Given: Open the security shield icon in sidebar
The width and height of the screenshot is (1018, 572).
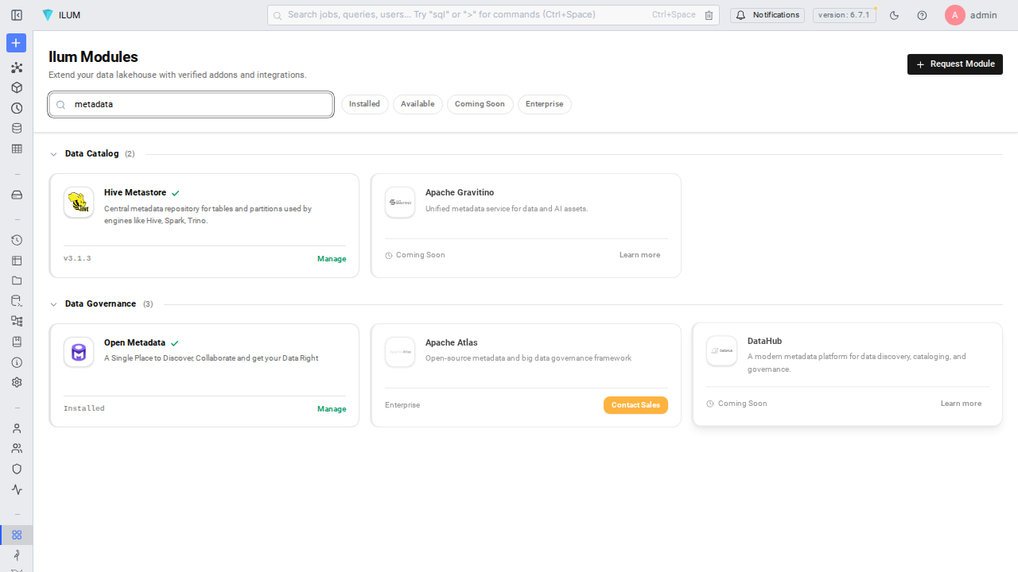Looking at the screenshot, I should [x=17, y=469].
